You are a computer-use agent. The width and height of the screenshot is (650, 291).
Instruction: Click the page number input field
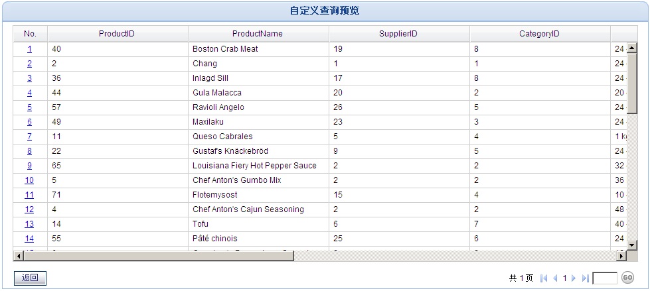pyautogui.click(x=606, y=278)
